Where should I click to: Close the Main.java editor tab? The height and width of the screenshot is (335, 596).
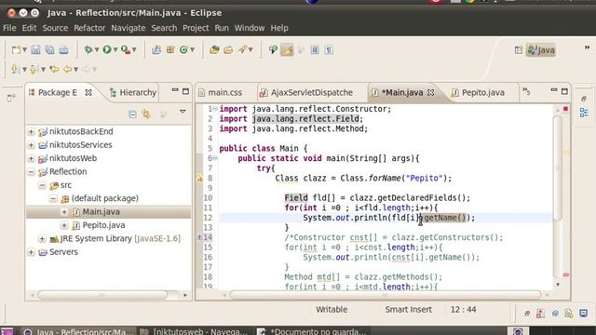(x=430, y=92)
